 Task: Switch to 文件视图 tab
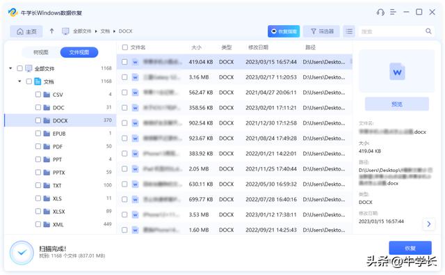click(x=79, y=52)
